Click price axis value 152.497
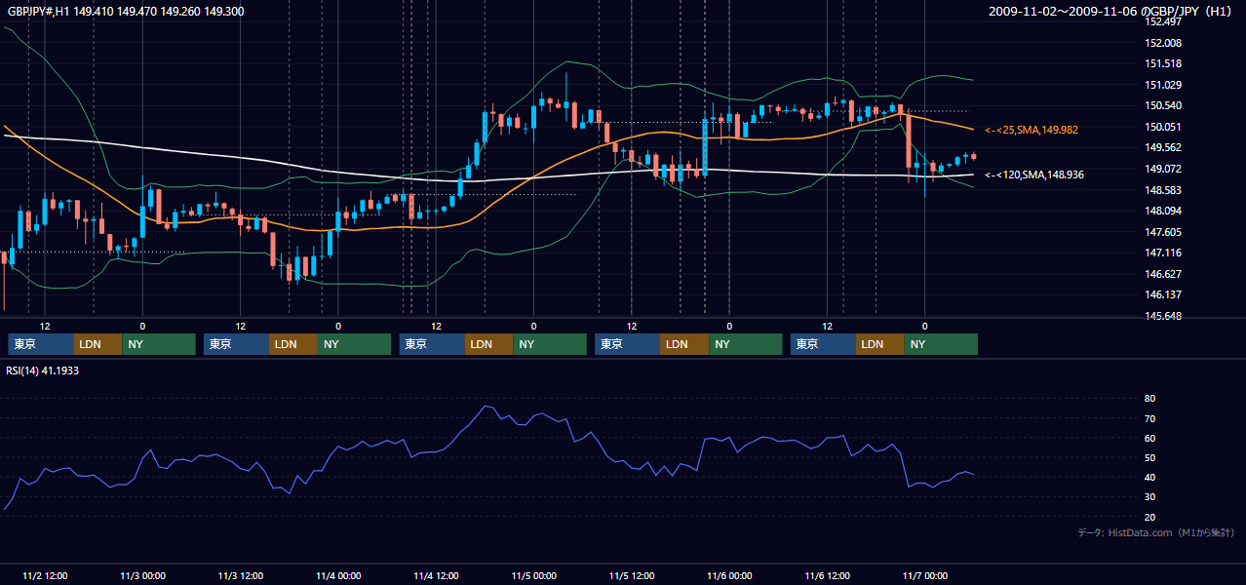 tap(1163, 21)
